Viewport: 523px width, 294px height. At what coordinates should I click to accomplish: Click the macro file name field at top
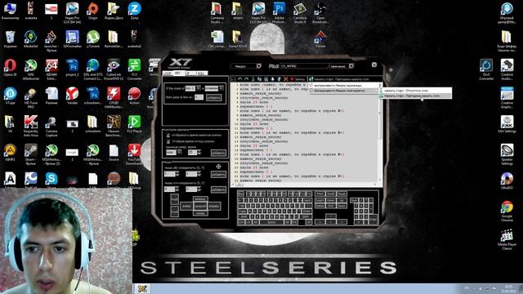coord(305,66)
